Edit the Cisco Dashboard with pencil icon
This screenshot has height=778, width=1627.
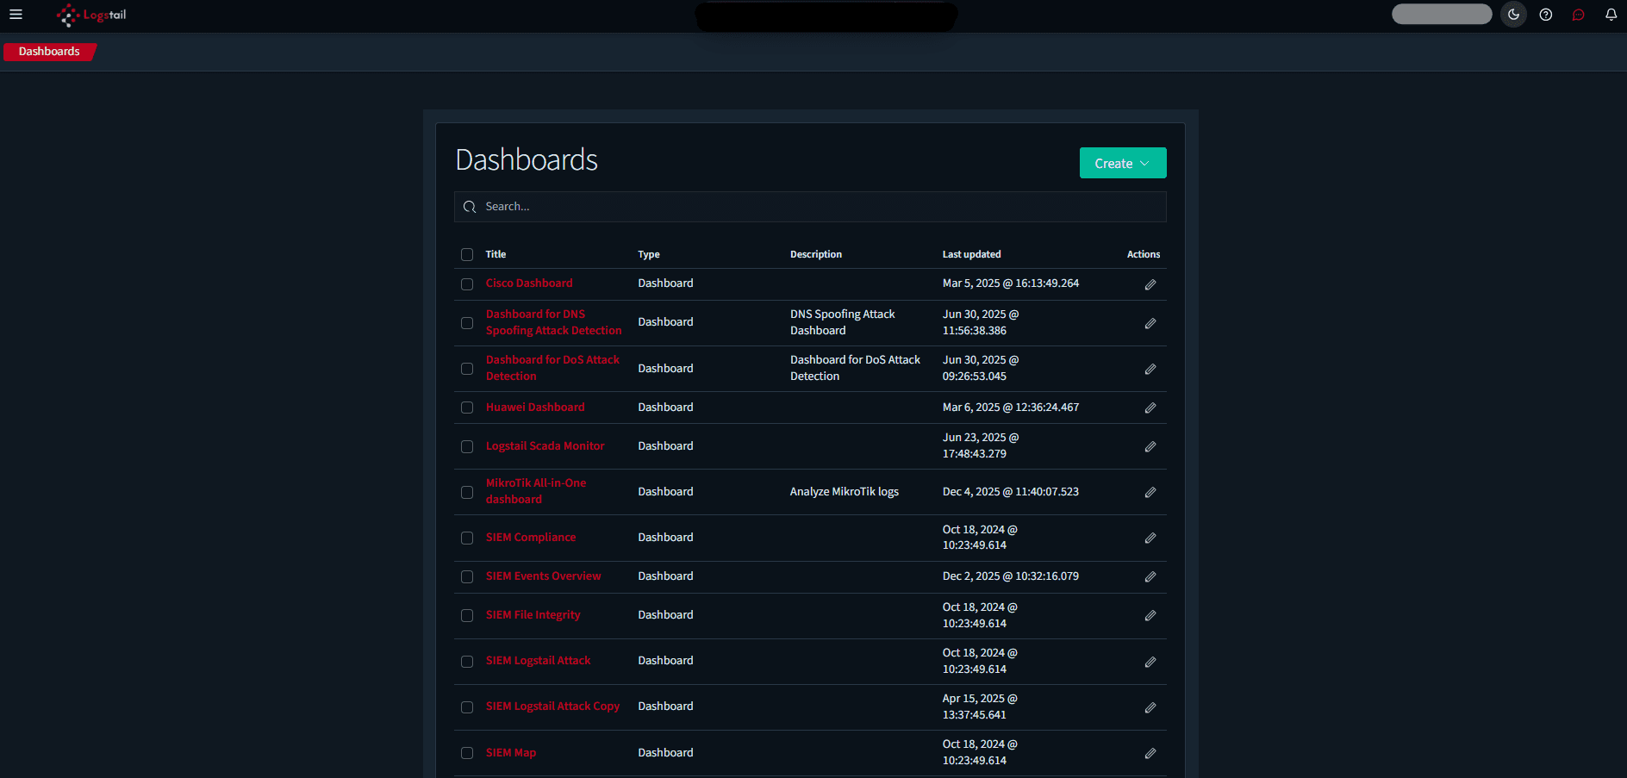coord(1150,284)
